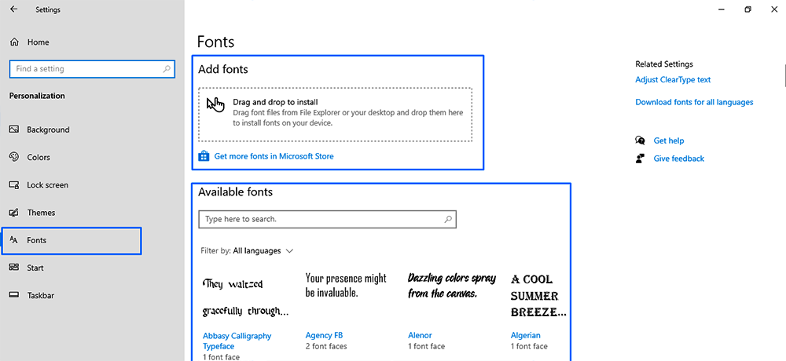Viewport: 786px width, 361px height.
Task: Click the Lock screen icon
Action: (14, 184)
